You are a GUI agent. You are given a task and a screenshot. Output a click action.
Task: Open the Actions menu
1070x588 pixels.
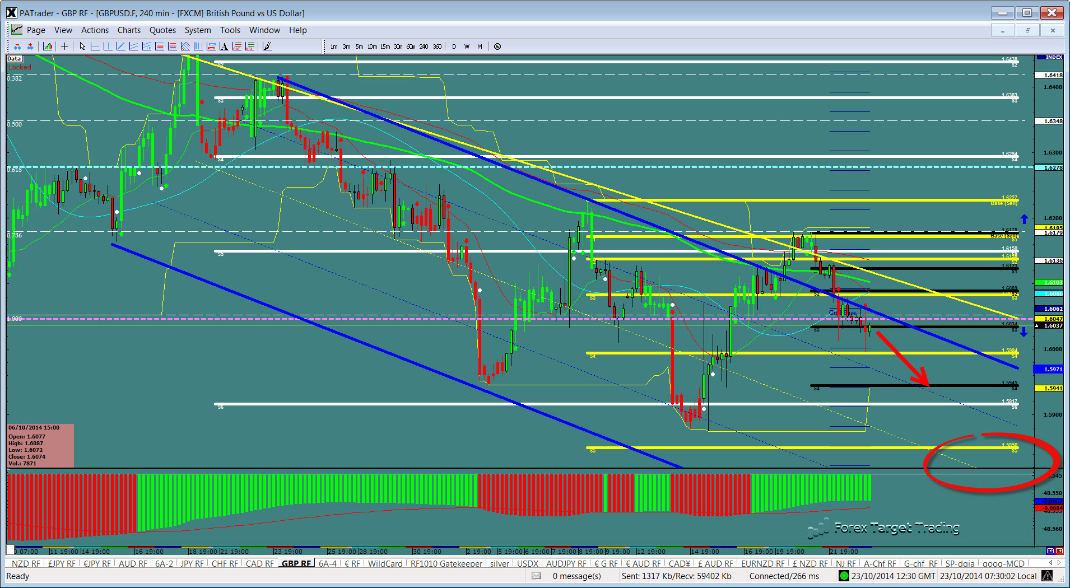coord(95,30)
